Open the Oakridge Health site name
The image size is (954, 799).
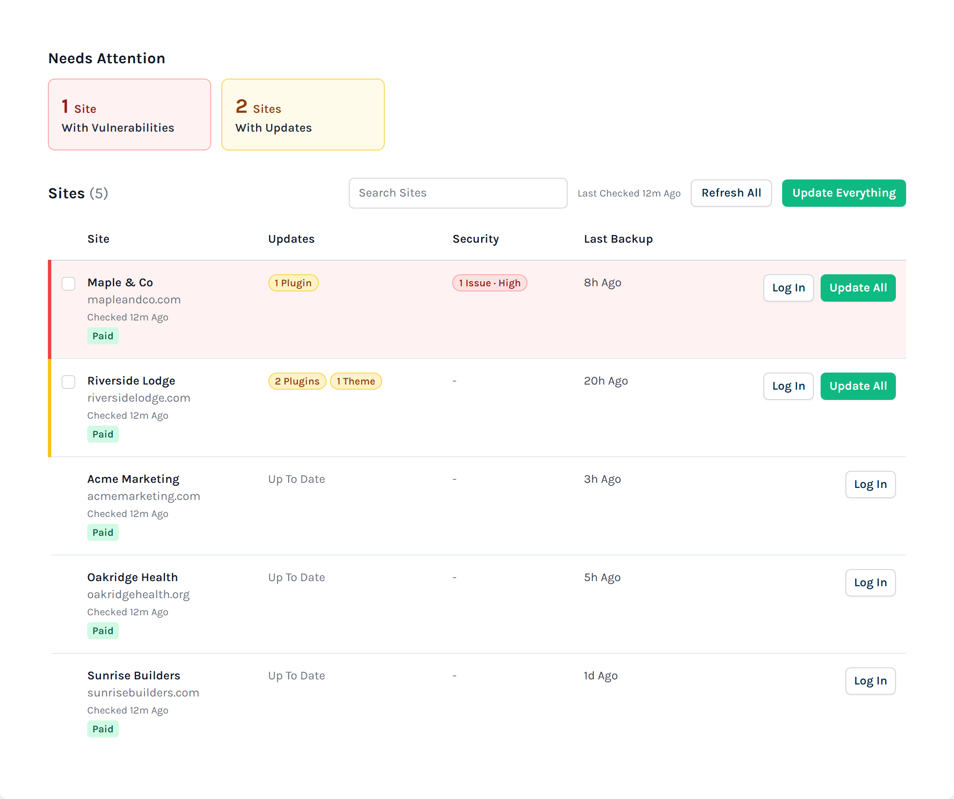(132, 577)
